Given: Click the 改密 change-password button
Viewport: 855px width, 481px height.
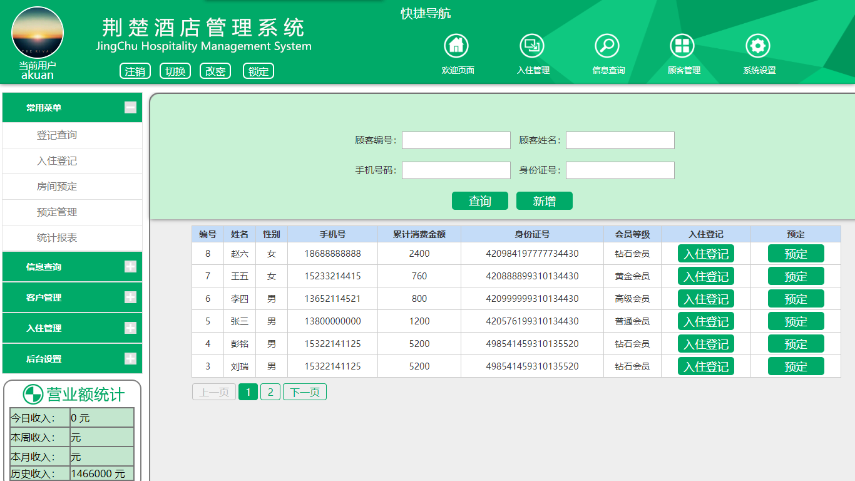Looking at the screenshot, I should click(215, 71).
